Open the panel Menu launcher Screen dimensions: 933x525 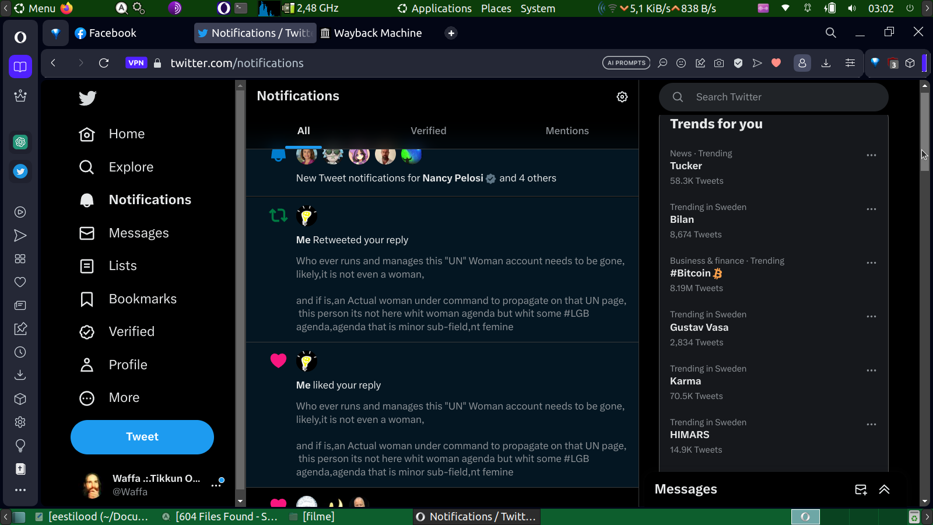pos(35,8)
